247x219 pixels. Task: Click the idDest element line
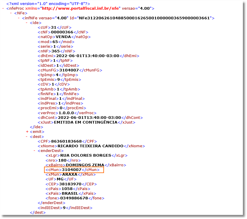point(58,66)
